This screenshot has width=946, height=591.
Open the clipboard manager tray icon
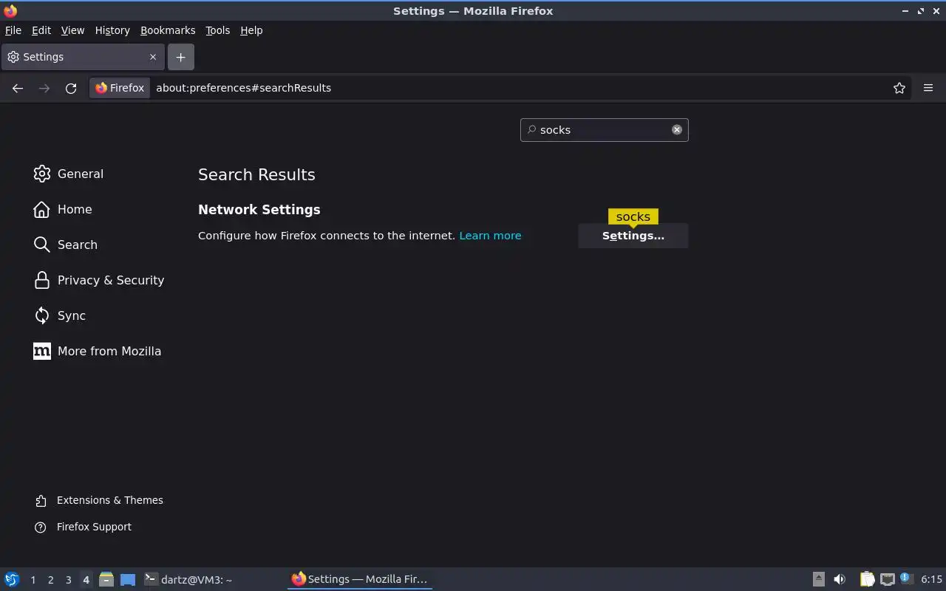(867, 579)
